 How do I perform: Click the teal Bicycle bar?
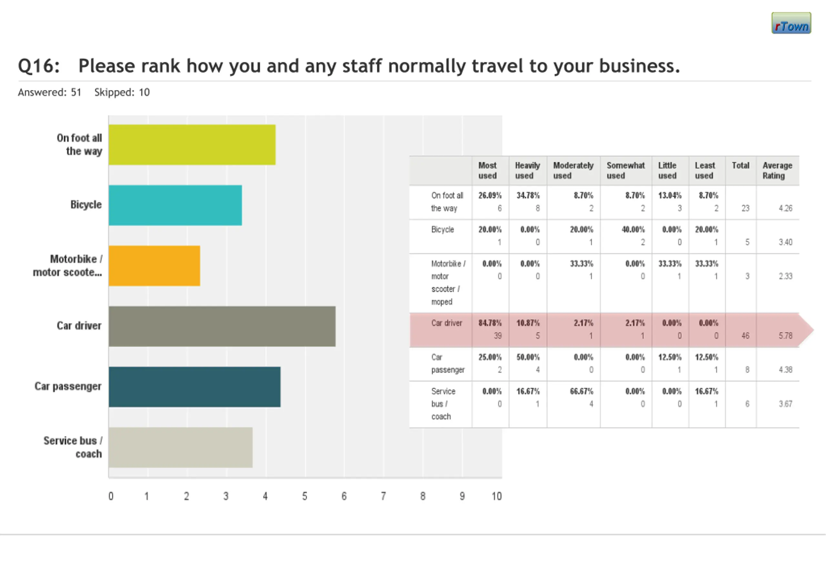click(x=175, y=205)
